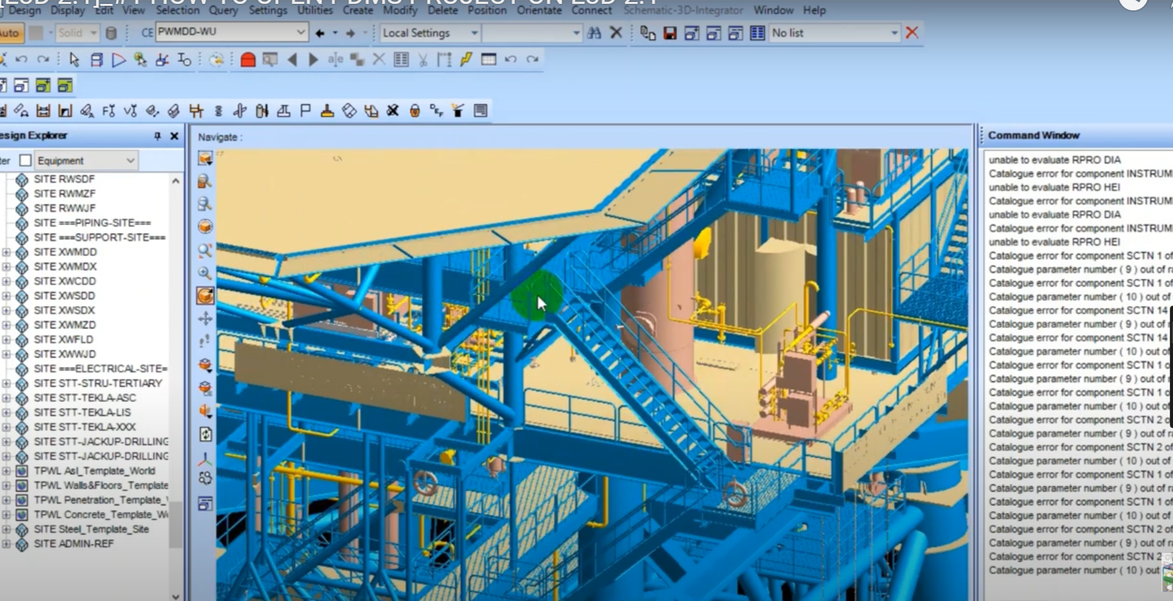Select the arrow pointer tool below the menus
1173x601 pixels.
(x=74, y=58)
